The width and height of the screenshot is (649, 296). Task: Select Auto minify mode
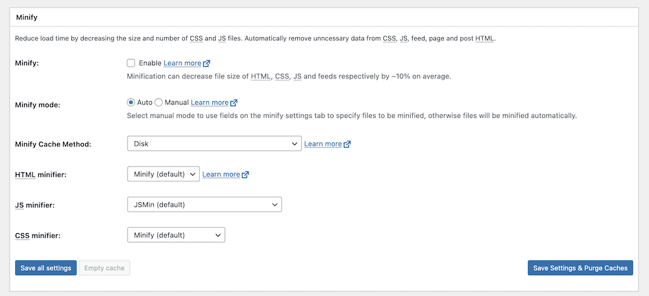coord(131,102)
